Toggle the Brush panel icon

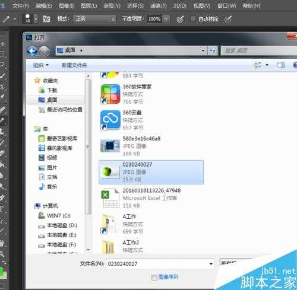click(x=46, y=19)
